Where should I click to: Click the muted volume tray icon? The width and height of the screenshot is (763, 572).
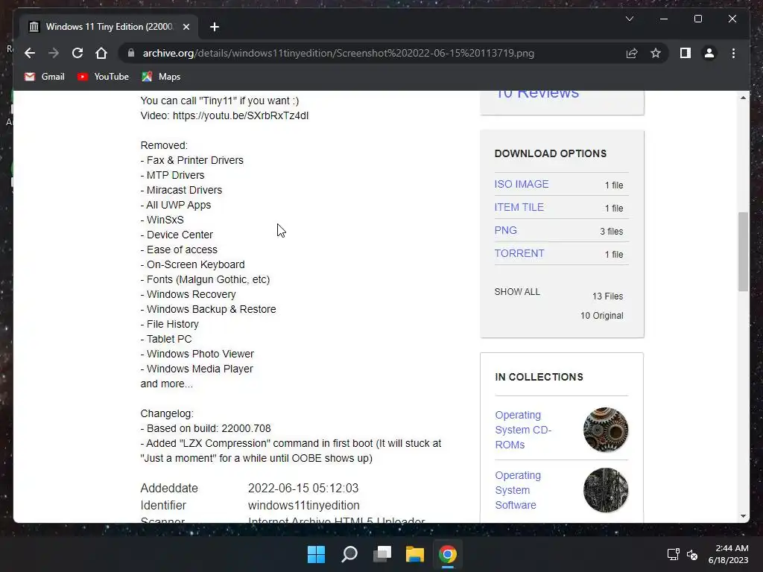pos(692,554)
